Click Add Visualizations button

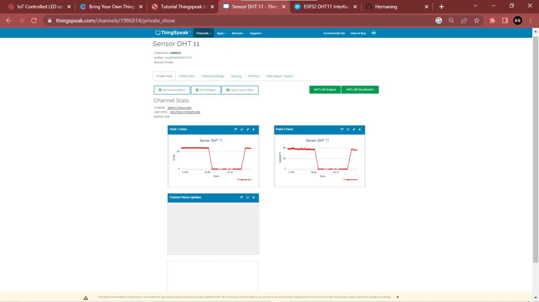172,90
